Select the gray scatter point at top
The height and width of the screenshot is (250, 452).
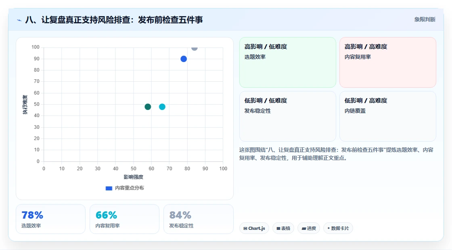(194, 48)
